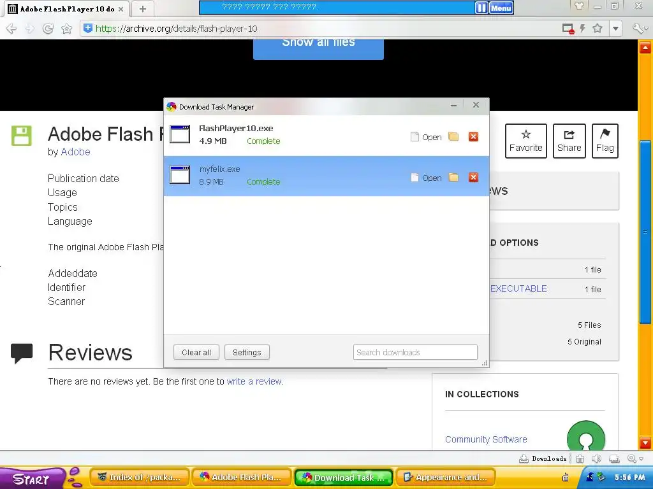Switch to Index of /packa... taskbar window

click(139, 478)
